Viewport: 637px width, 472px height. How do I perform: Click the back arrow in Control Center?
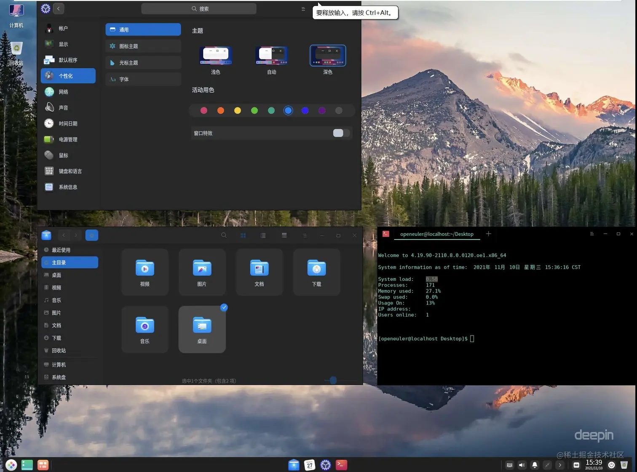coord(59,8)
